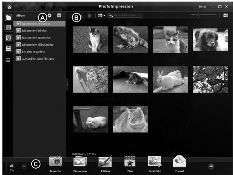Select the sitting cat on gravel photo
This screenshot has height=175, width=233.
pos(91,40)
